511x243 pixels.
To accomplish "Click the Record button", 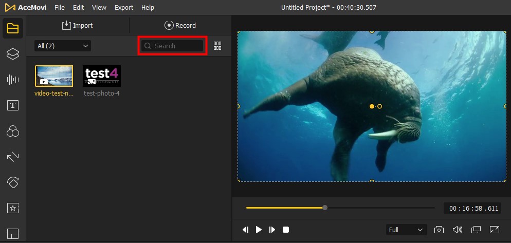I will 180,25.
